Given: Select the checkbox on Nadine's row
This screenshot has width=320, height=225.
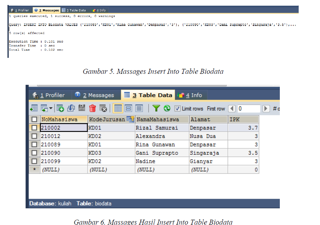Looking at the screenshot, I should [34, 161].
